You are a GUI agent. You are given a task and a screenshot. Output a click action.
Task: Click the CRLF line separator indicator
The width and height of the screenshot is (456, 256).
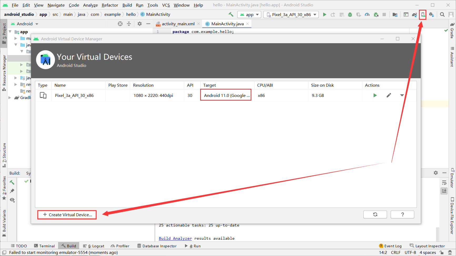click(396, 252)
